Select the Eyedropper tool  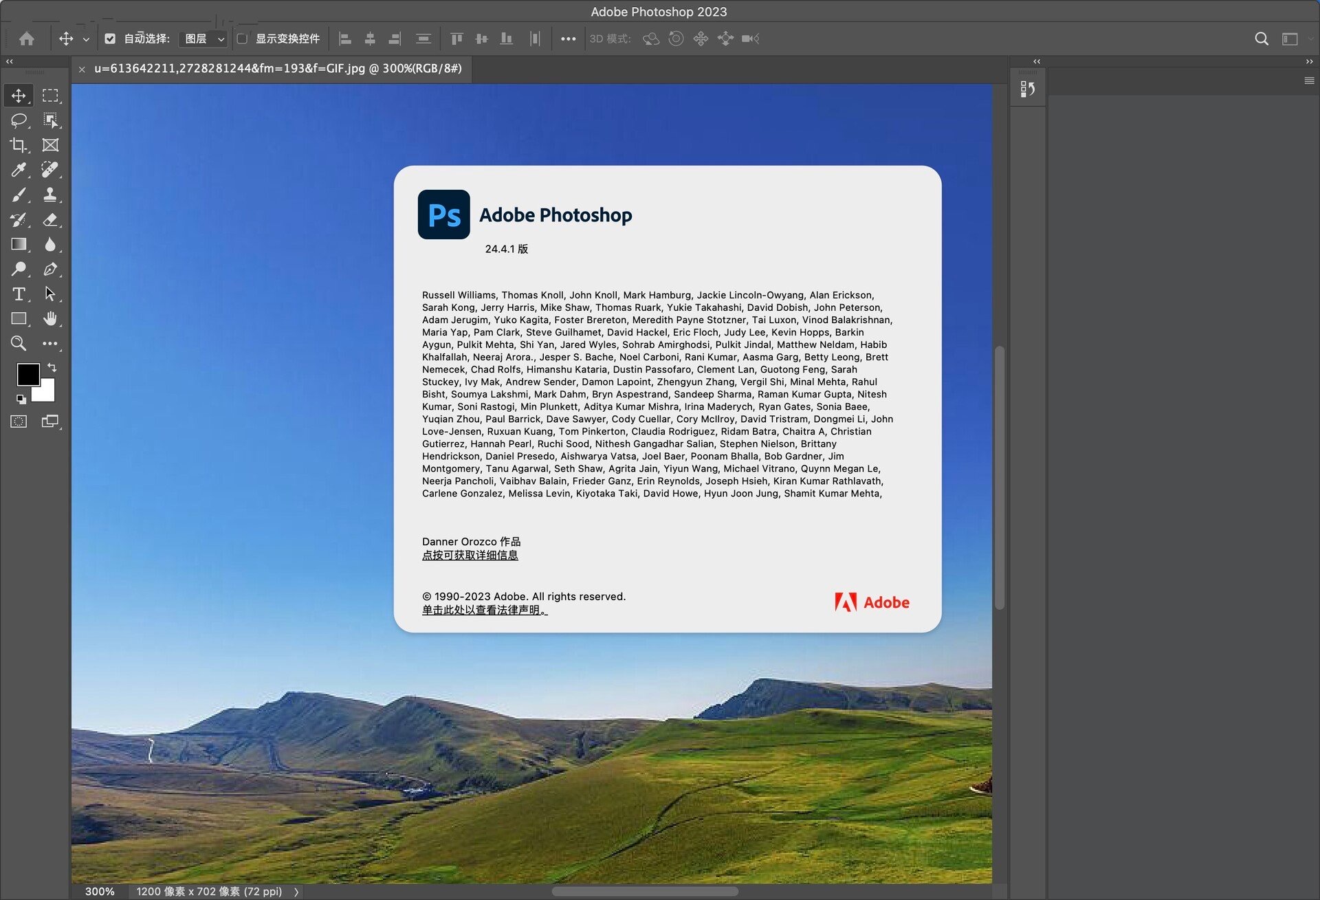point(19,170)
